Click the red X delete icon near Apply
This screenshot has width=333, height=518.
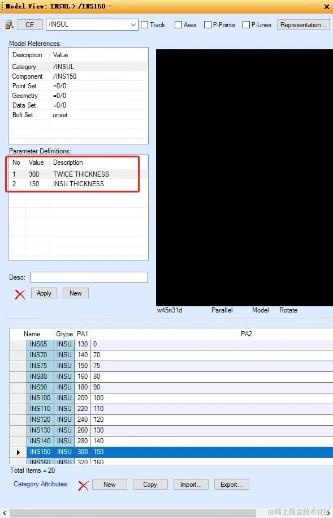pos(20,294)
